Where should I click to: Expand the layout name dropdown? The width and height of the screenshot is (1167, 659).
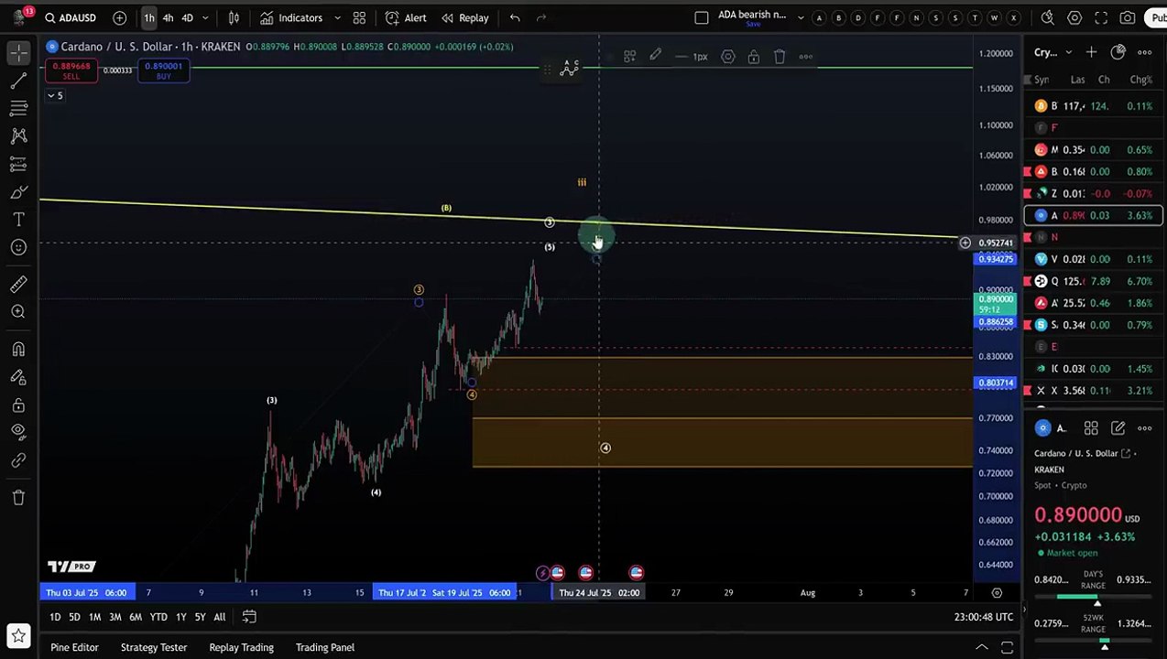click(800, 17)
